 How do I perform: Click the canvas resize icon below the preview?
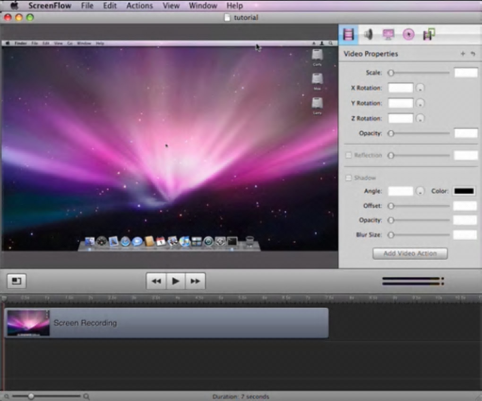click(x=17, y=281)
